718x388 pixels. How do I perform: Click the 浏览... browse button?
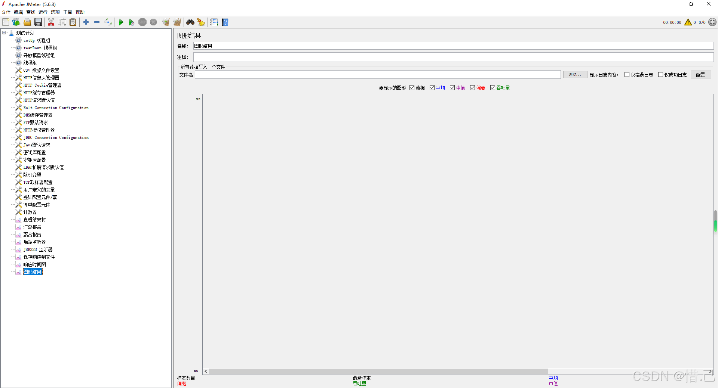[x=575, y=75]
